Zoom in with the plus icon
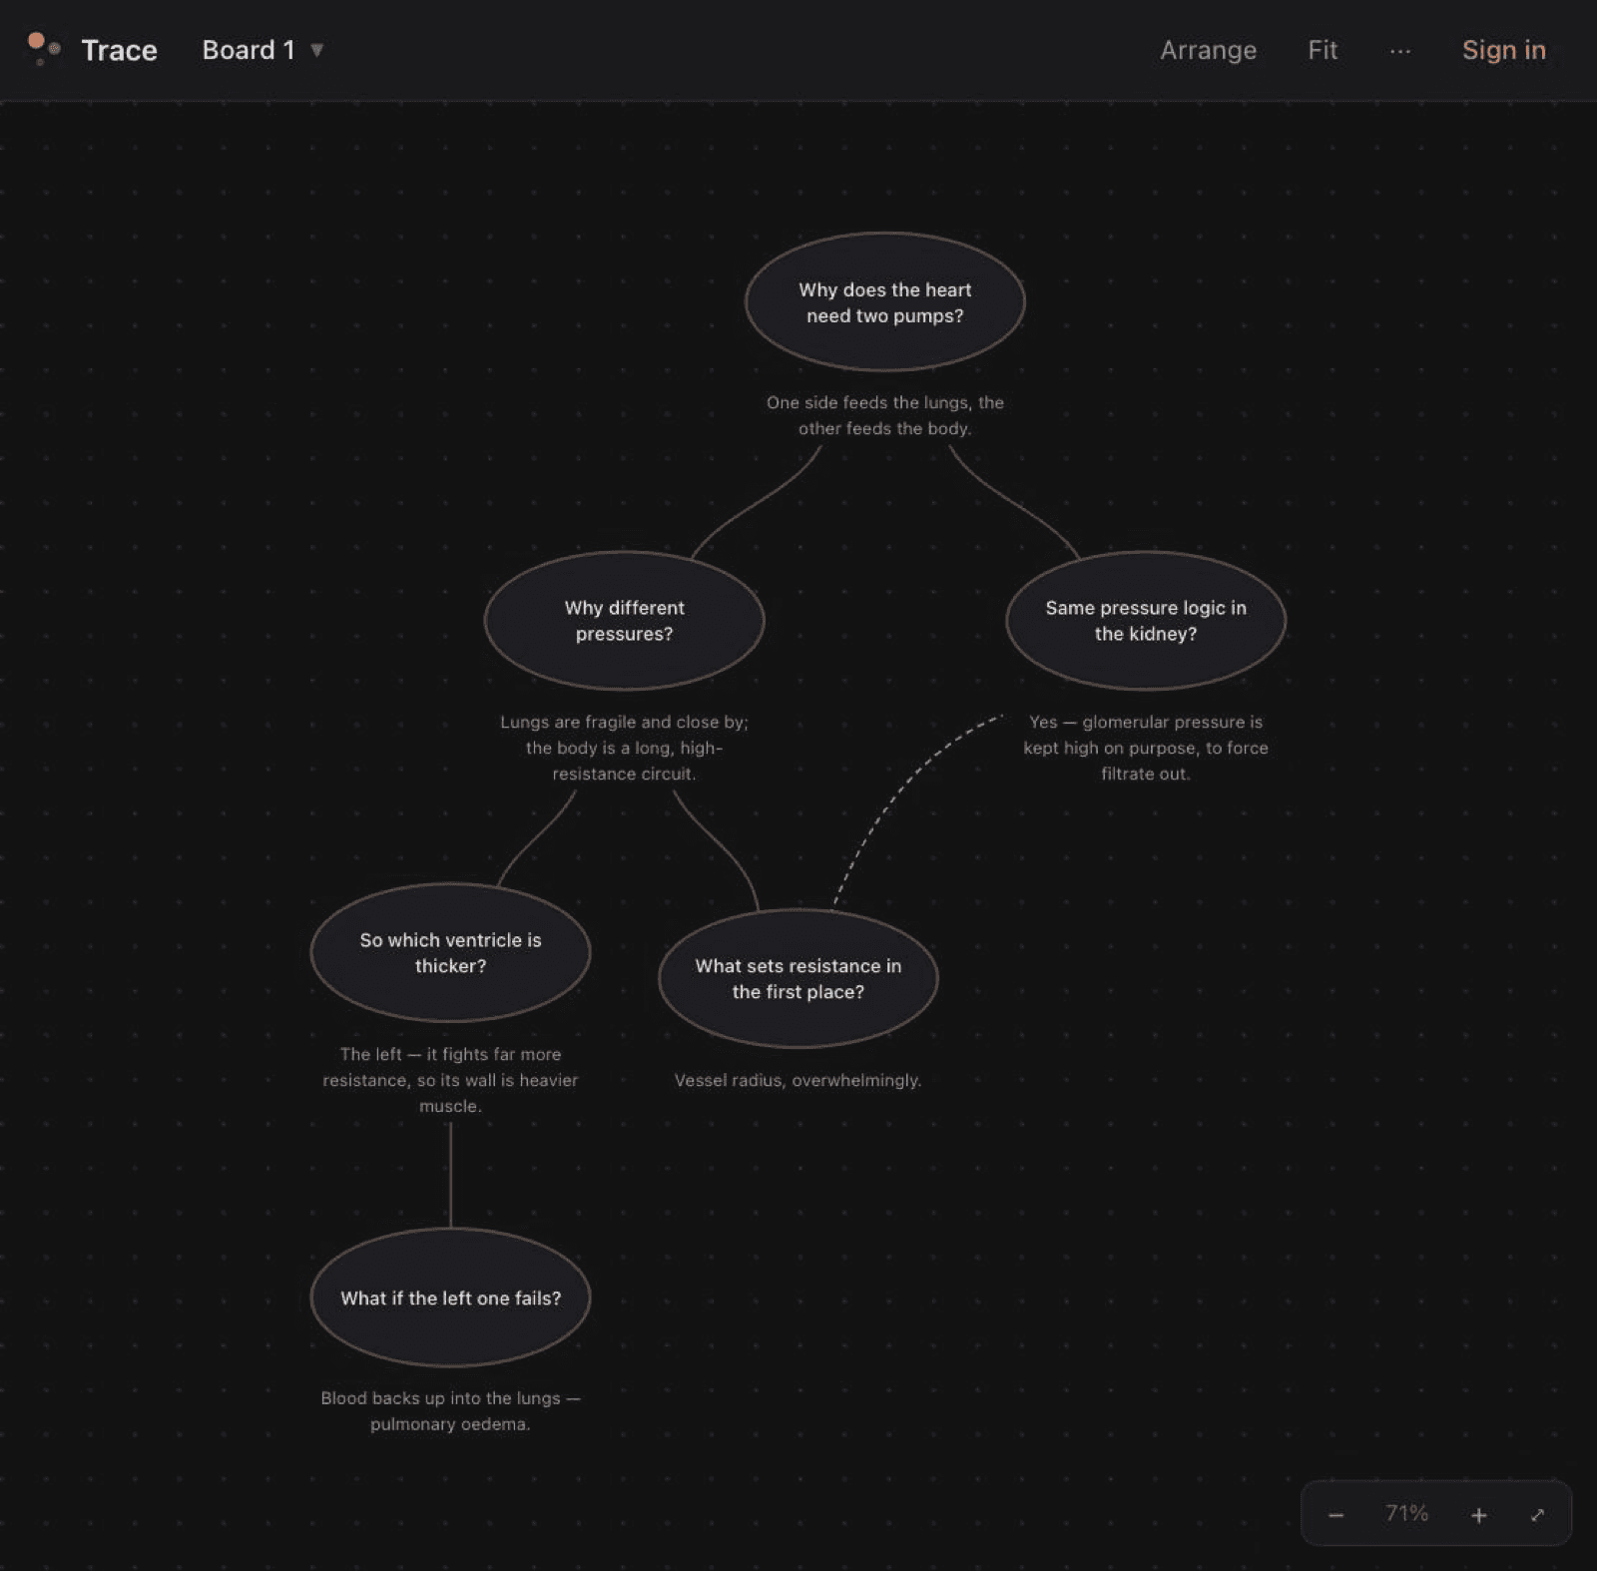The width and height of the screenshot is (1597, 1571). tap(1479, 1515)
